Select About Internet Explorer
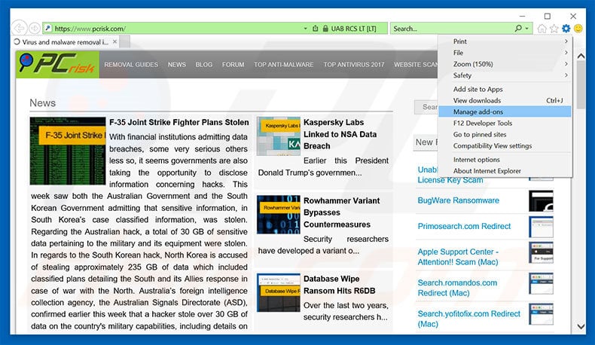Image resolution: width=595 pixels, height=345 pixels. 505,171
